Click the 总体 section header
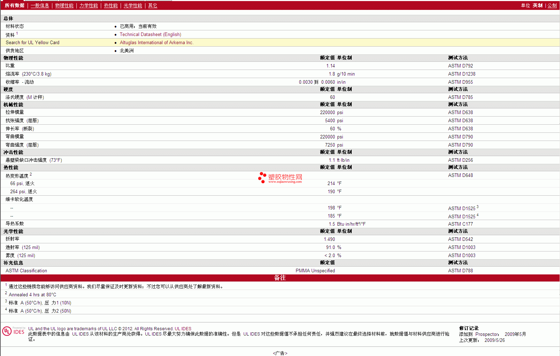 click(x=8, y=19)
